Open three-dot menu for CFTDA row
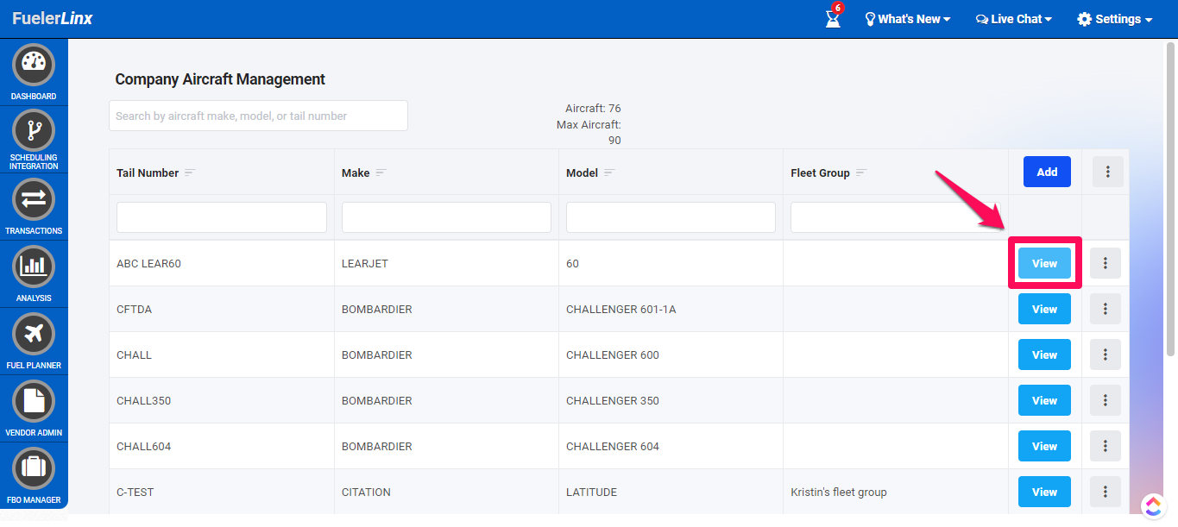This screenshot has width=1178, height=527. (x=1106, y=309)
